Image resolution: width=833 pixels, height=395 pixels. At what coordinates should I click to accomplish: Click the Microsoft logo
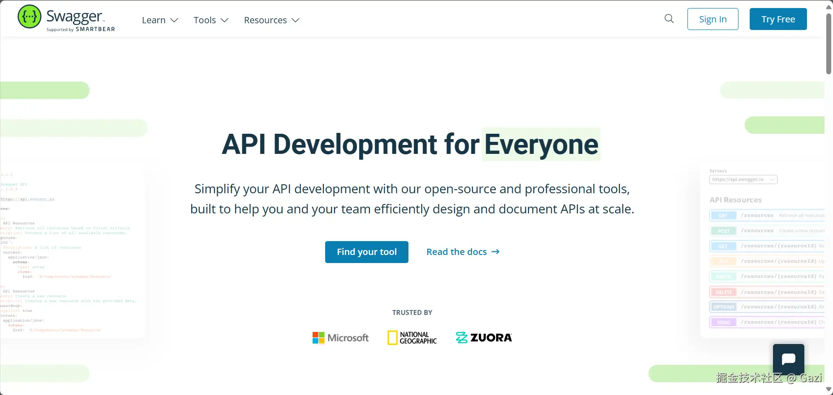tap(340, 338)
